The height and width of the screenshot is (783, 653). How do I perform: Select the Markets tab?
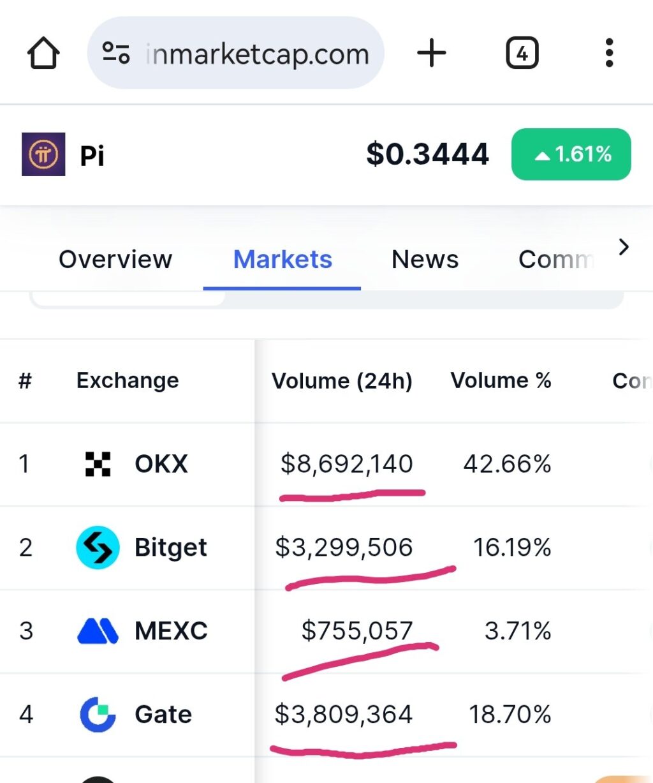[282, 260]
